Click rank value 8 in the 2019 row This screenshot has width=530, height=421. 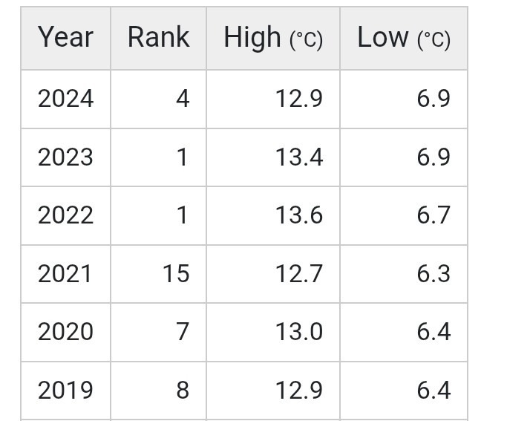pos(183,391)
